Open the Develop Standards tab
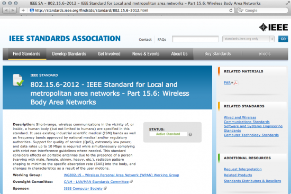291x194 pixels. click(69, 54)
